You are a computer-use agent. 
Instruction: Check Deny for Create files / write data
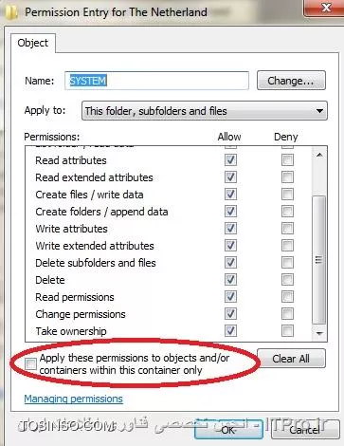(287, 194)
